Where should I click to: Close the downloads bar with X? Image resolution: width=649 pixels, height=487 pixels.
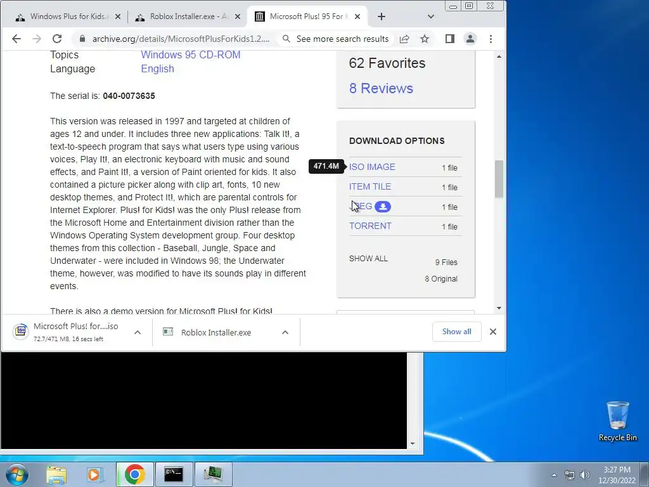coord(493,332)
